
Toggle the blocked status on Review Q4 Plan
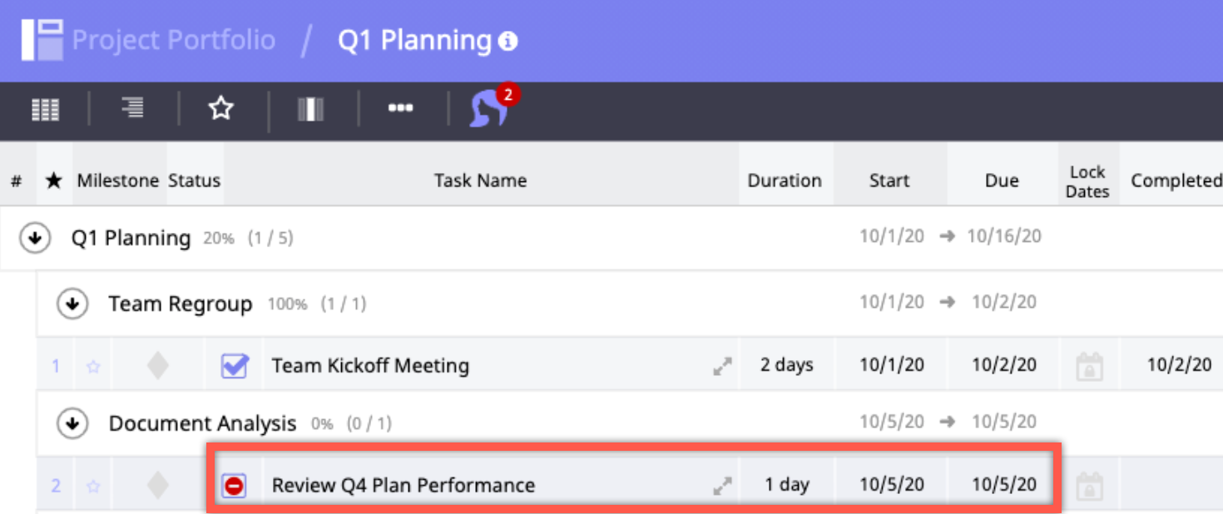point(235,486)
